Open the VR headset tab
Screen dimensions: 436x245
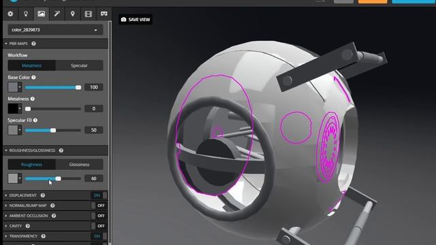(x=104, y=14)
